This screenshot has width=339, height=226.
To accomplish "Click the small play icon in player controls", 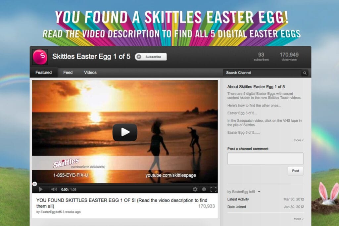I will (x=41, y=190).
